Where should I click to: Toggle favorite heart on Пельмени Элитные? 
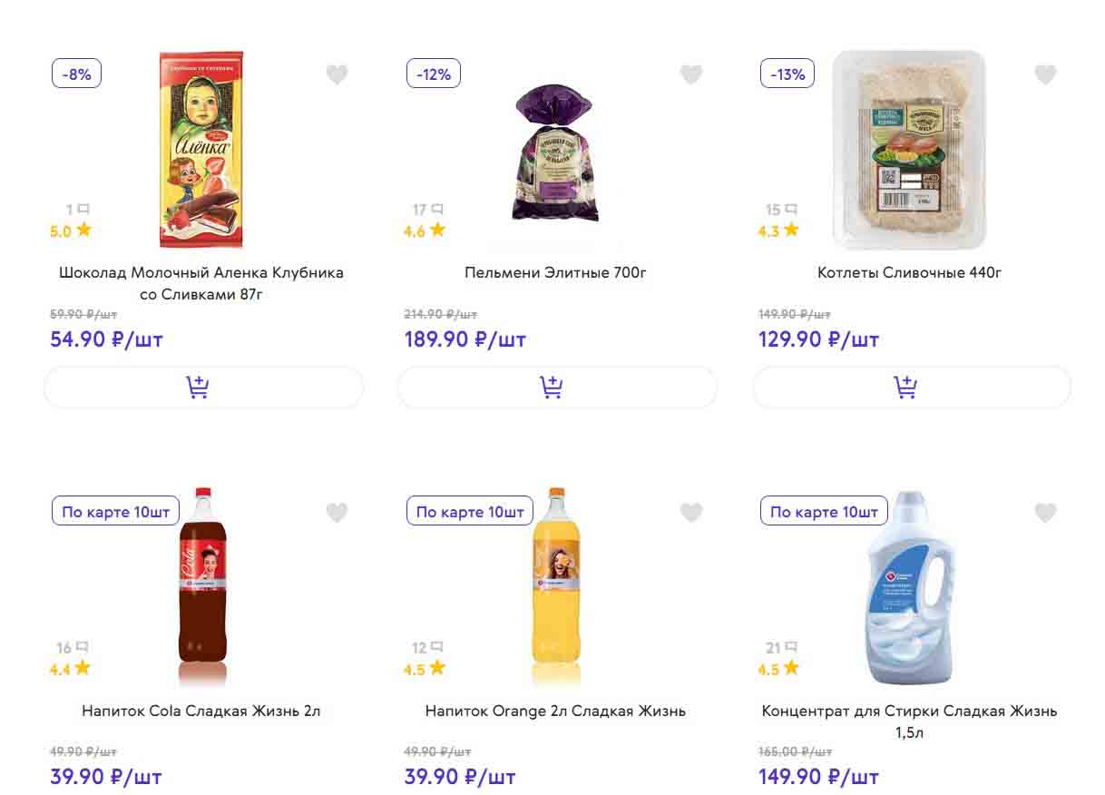click(x=691, y=74)
